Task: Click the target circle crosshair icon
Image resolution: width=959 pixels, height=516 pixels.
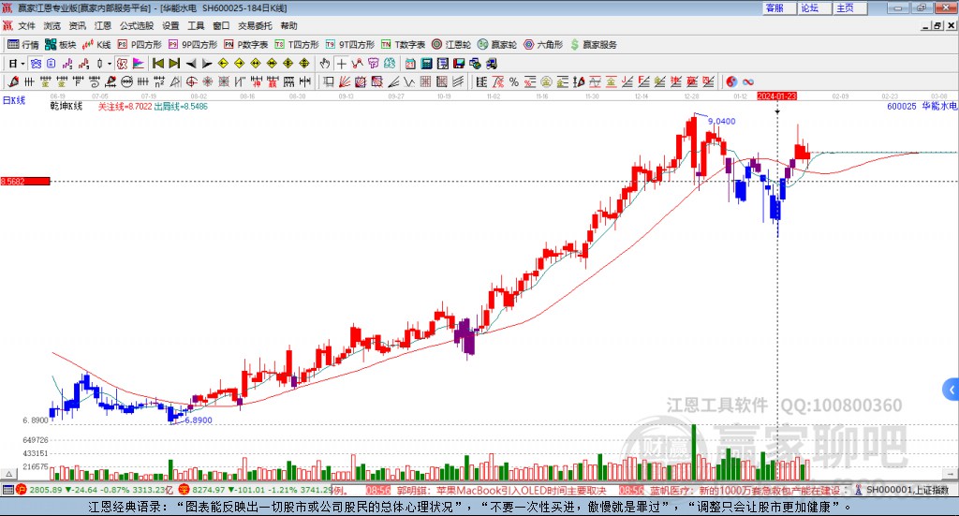Action: coord(191,81)
